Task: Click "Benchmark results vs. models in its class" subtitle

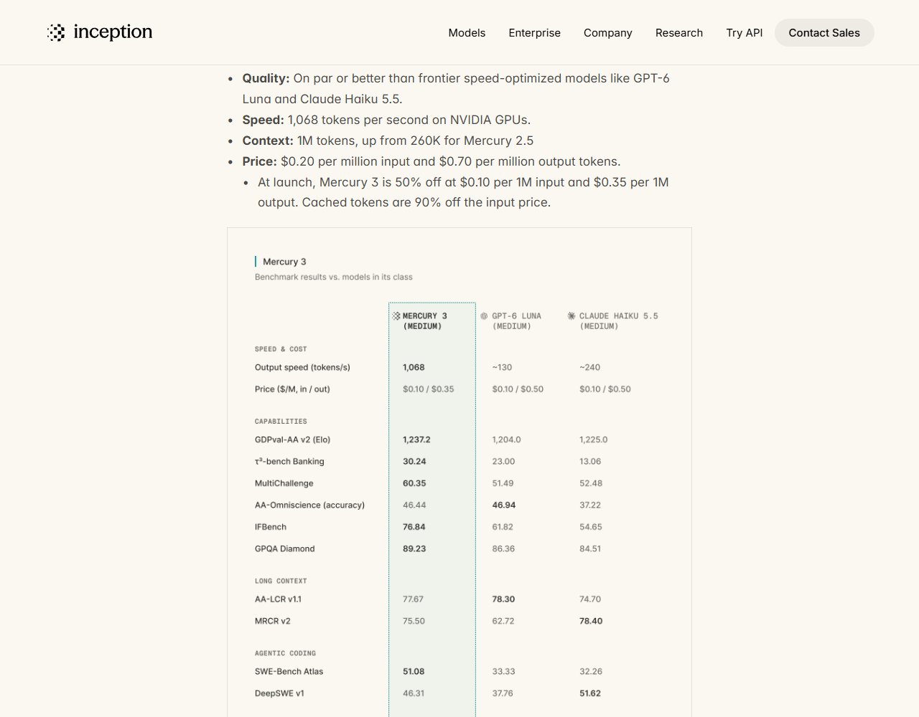Action: pyautogui.click(x=334, y=277)
